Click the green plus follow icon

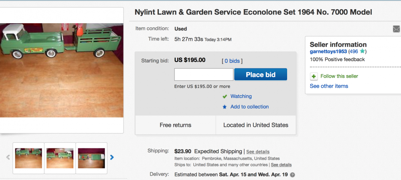[314, 76]
